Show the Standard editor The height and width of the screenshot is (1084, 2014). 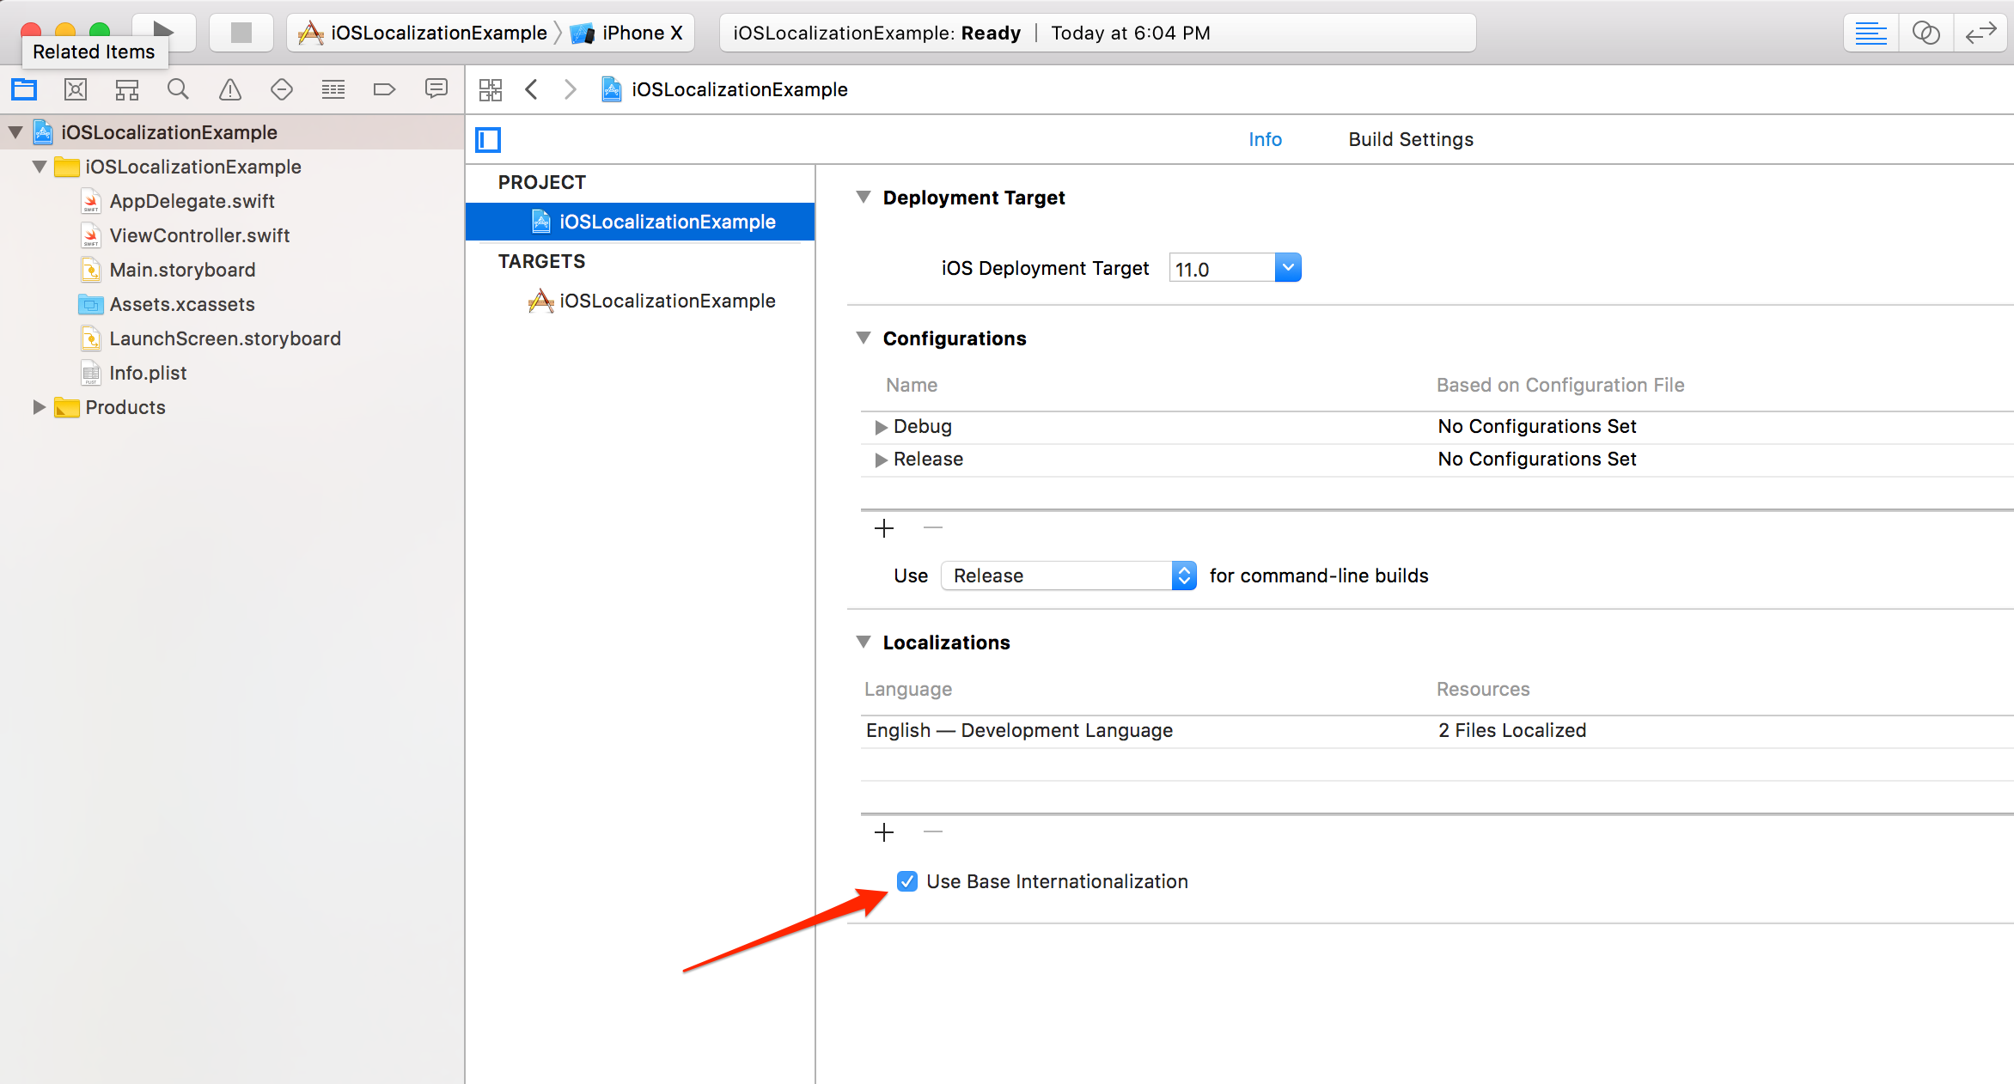coord(1871,33)
